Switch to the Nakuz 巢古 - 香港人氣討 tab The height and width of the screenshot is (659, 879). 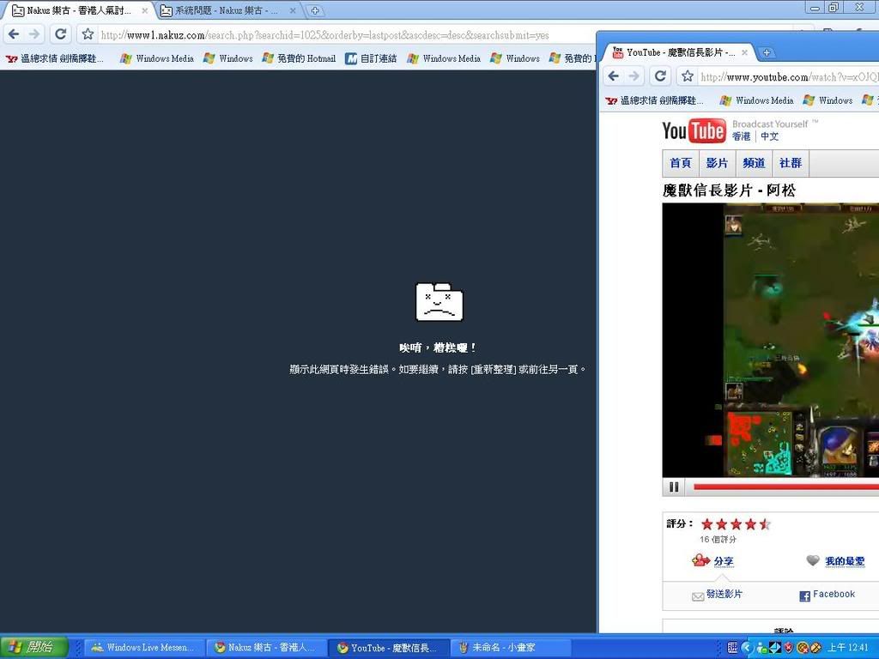78,10
